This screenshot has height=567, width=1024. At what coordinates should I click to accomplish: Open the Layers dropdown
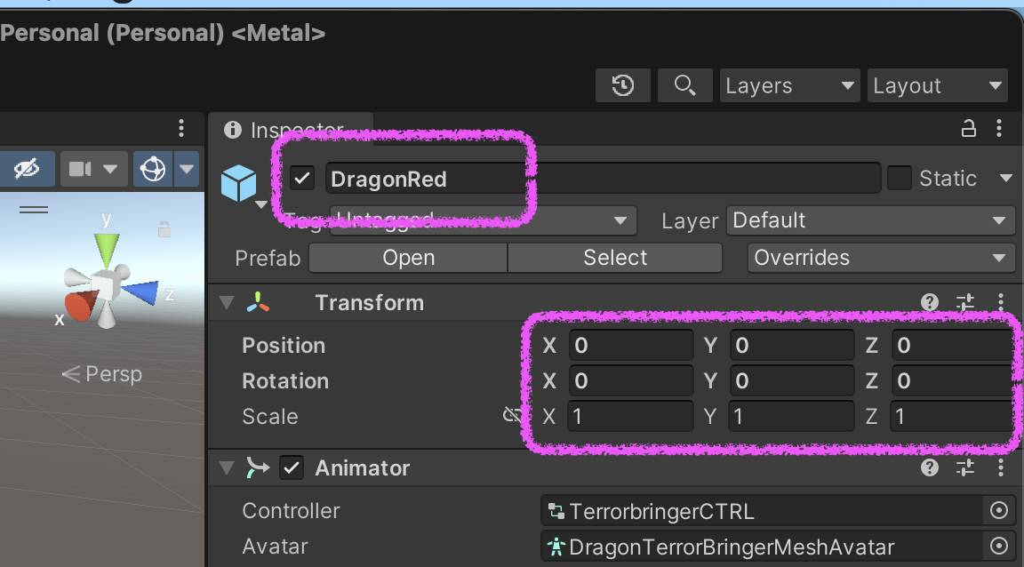coord(789,85)
